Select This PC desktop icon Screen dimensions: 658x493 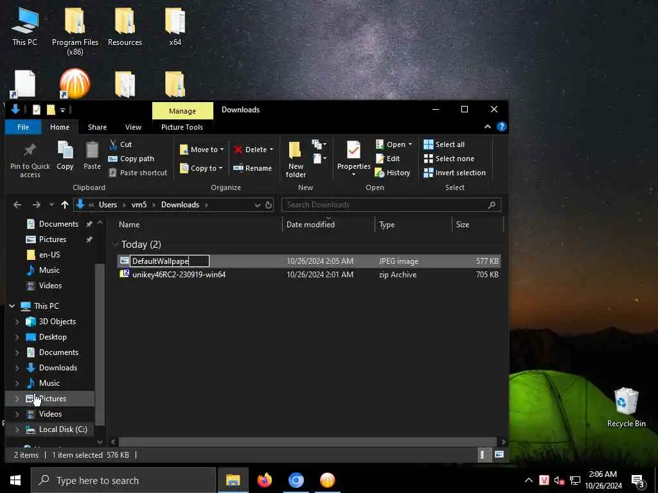25,26
